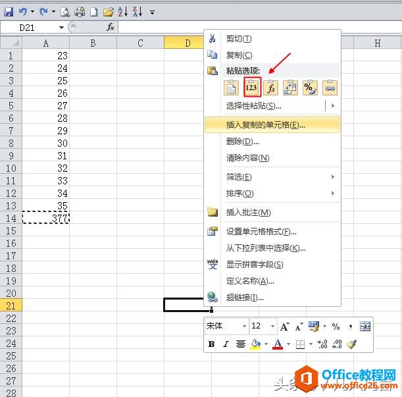
Task: Choose Cut (剪切) in context menu
Action: [x=273, y=39]
